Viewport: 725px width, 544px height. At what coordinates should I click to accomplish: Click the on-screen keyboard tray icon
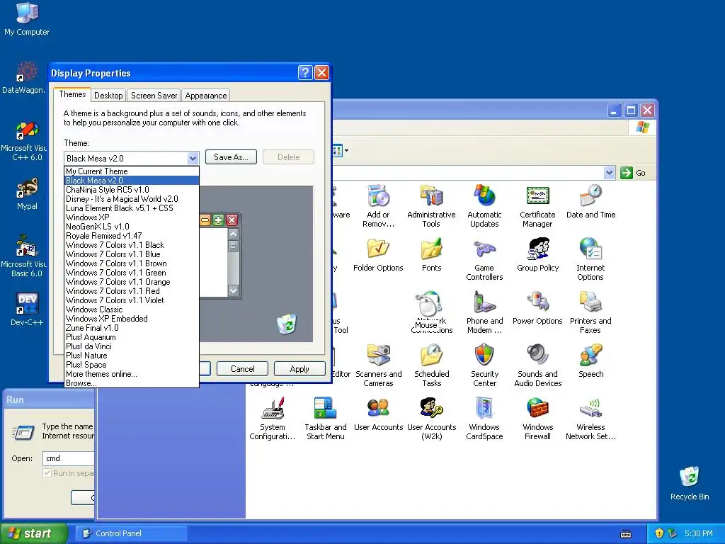coord(626,534)
